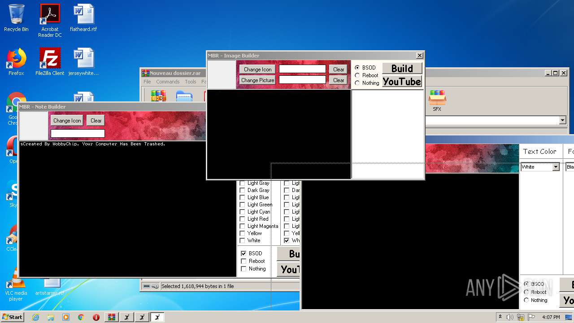
Task: Click Chrome icon in taskbar
Action: click(x=81, y=317)
